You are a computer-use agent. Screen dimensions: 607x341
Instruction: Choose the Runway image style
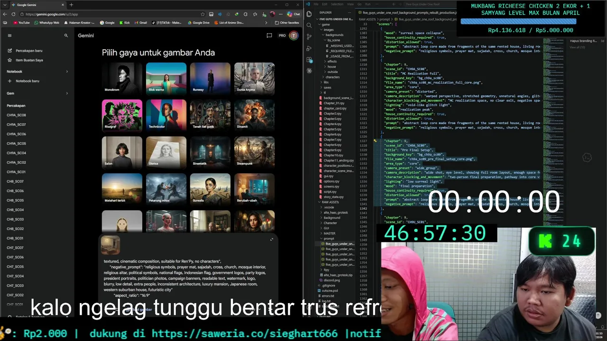point(210,78)
